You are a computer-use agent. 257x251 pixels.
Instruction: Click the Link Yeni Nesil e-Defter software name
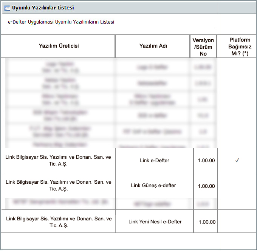(x=155, y=222)
